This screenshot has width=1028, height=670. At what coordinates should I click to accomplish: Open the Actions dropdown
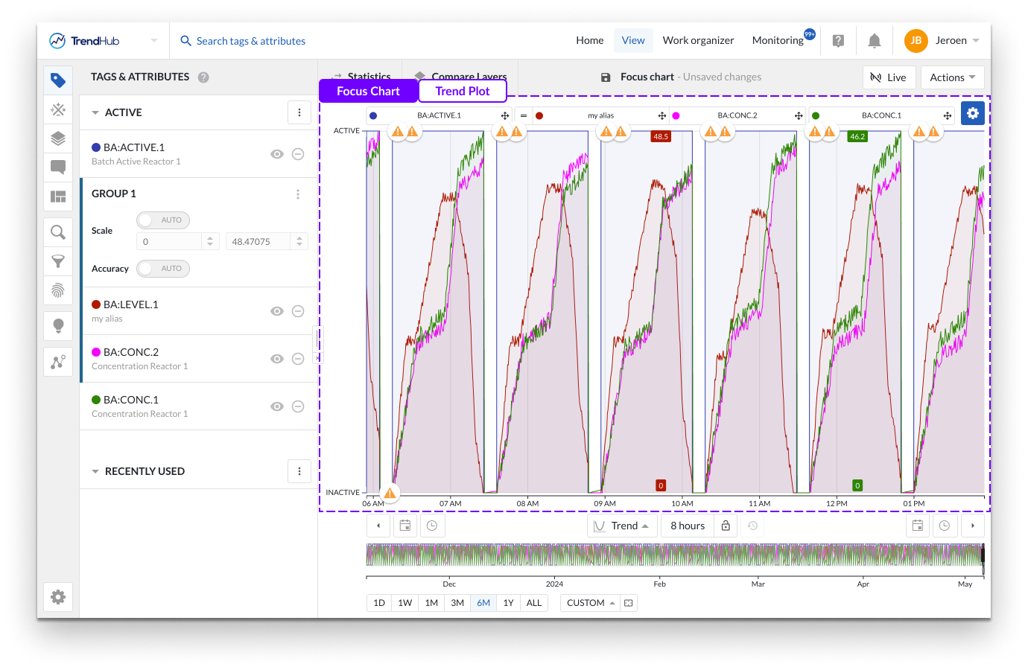952,77
